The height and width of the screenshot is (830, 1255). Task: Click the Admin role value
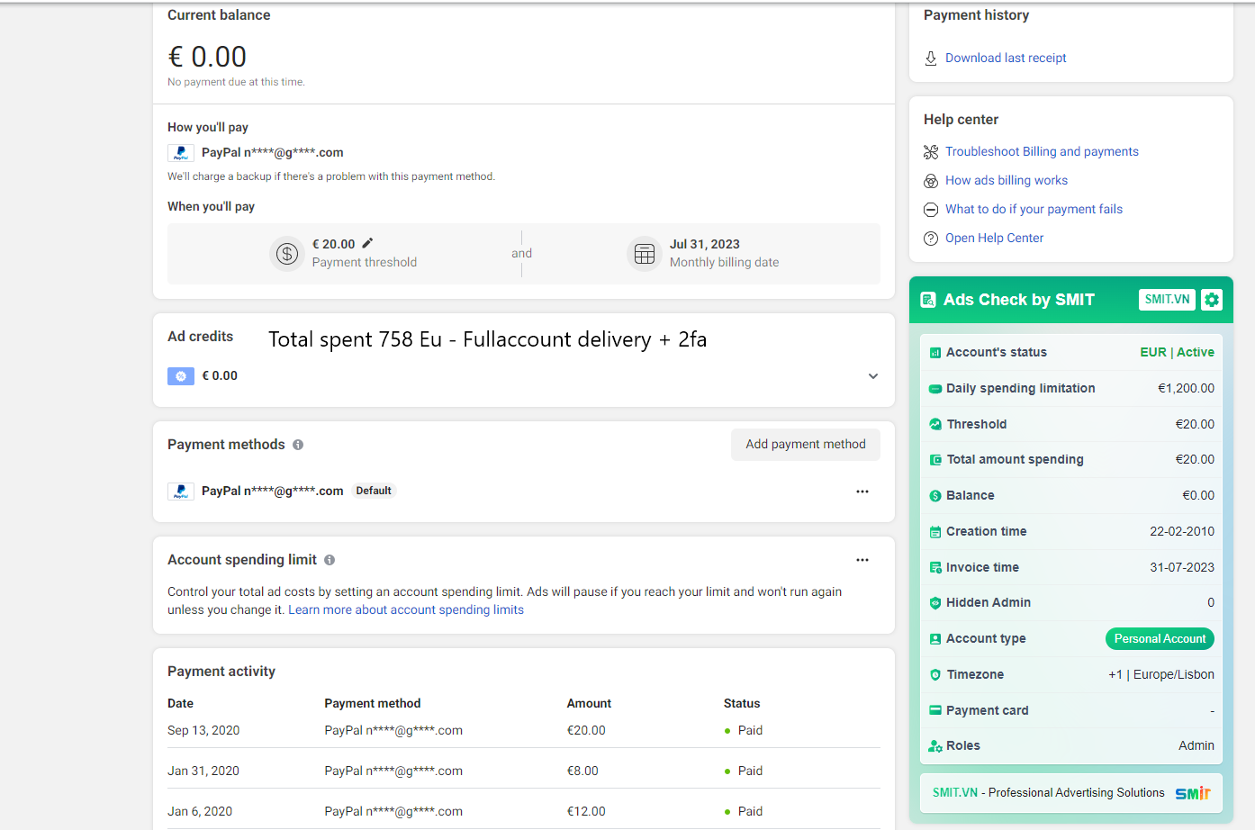[1196, 745]
